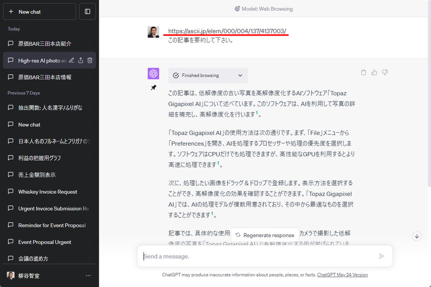Open the Urgent Invoice Submission chat
Image resolution: width=431 pixels, height=287 pixels.
pyautogui.click(x=50, y=209)
